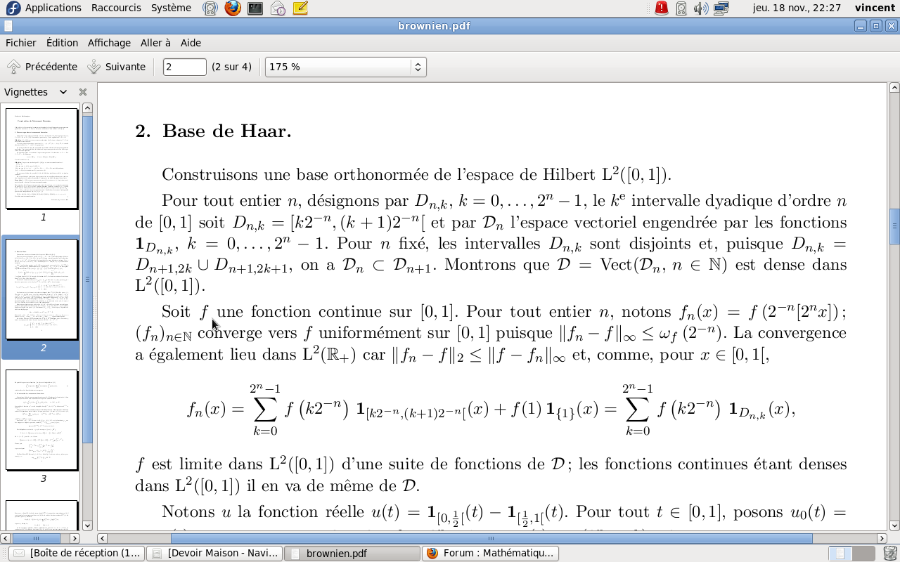This screenshot has height=562, width=900.
Task: Click the thumbnails pane scroll down arrow
Action: point(88,525)
